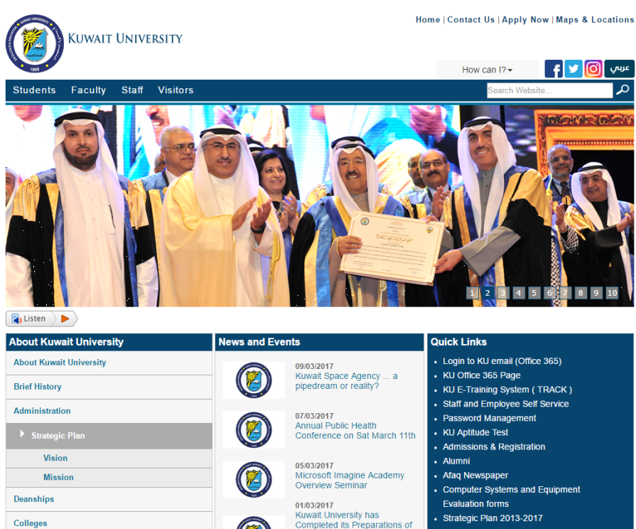Switch to Arabic language button

coord(620,68)
